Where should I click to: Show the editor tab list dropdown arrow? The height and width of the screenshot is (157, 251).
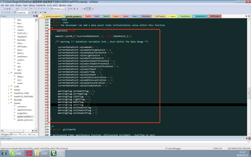(246, 16)
